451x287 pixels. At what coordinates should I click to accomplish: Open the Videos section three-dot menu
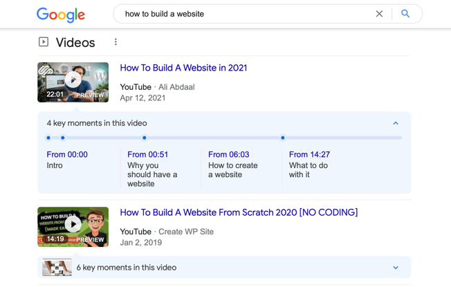point(116,42)
